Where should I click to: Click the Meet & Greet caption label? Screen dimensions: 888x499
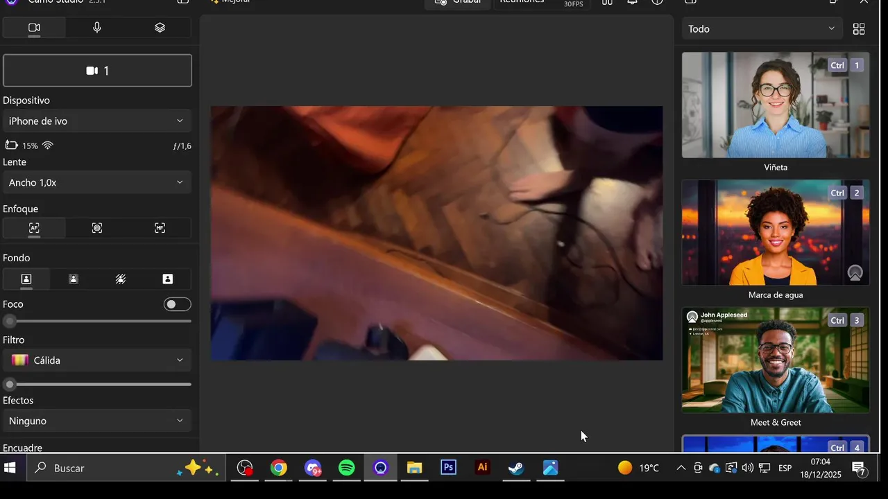pos(776,423)
